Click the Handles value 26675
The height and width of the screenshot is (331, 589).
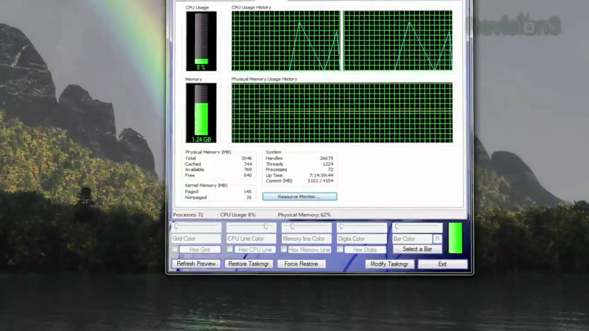pyautogui.click(x=327, y=158)
